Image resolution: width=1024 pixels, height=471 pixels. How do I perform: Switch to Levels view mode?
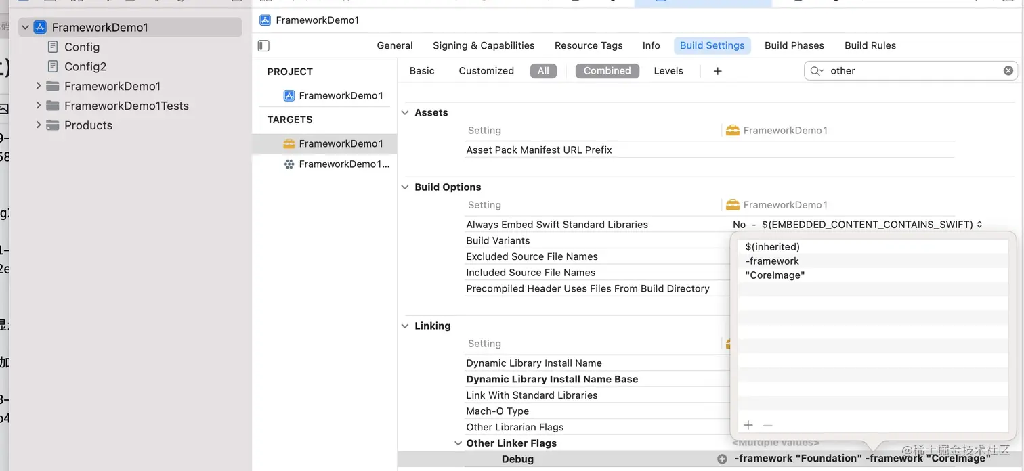(668, 71)
